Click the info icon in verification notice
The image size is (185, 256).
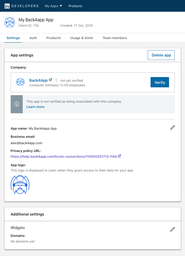click(17, 104)
